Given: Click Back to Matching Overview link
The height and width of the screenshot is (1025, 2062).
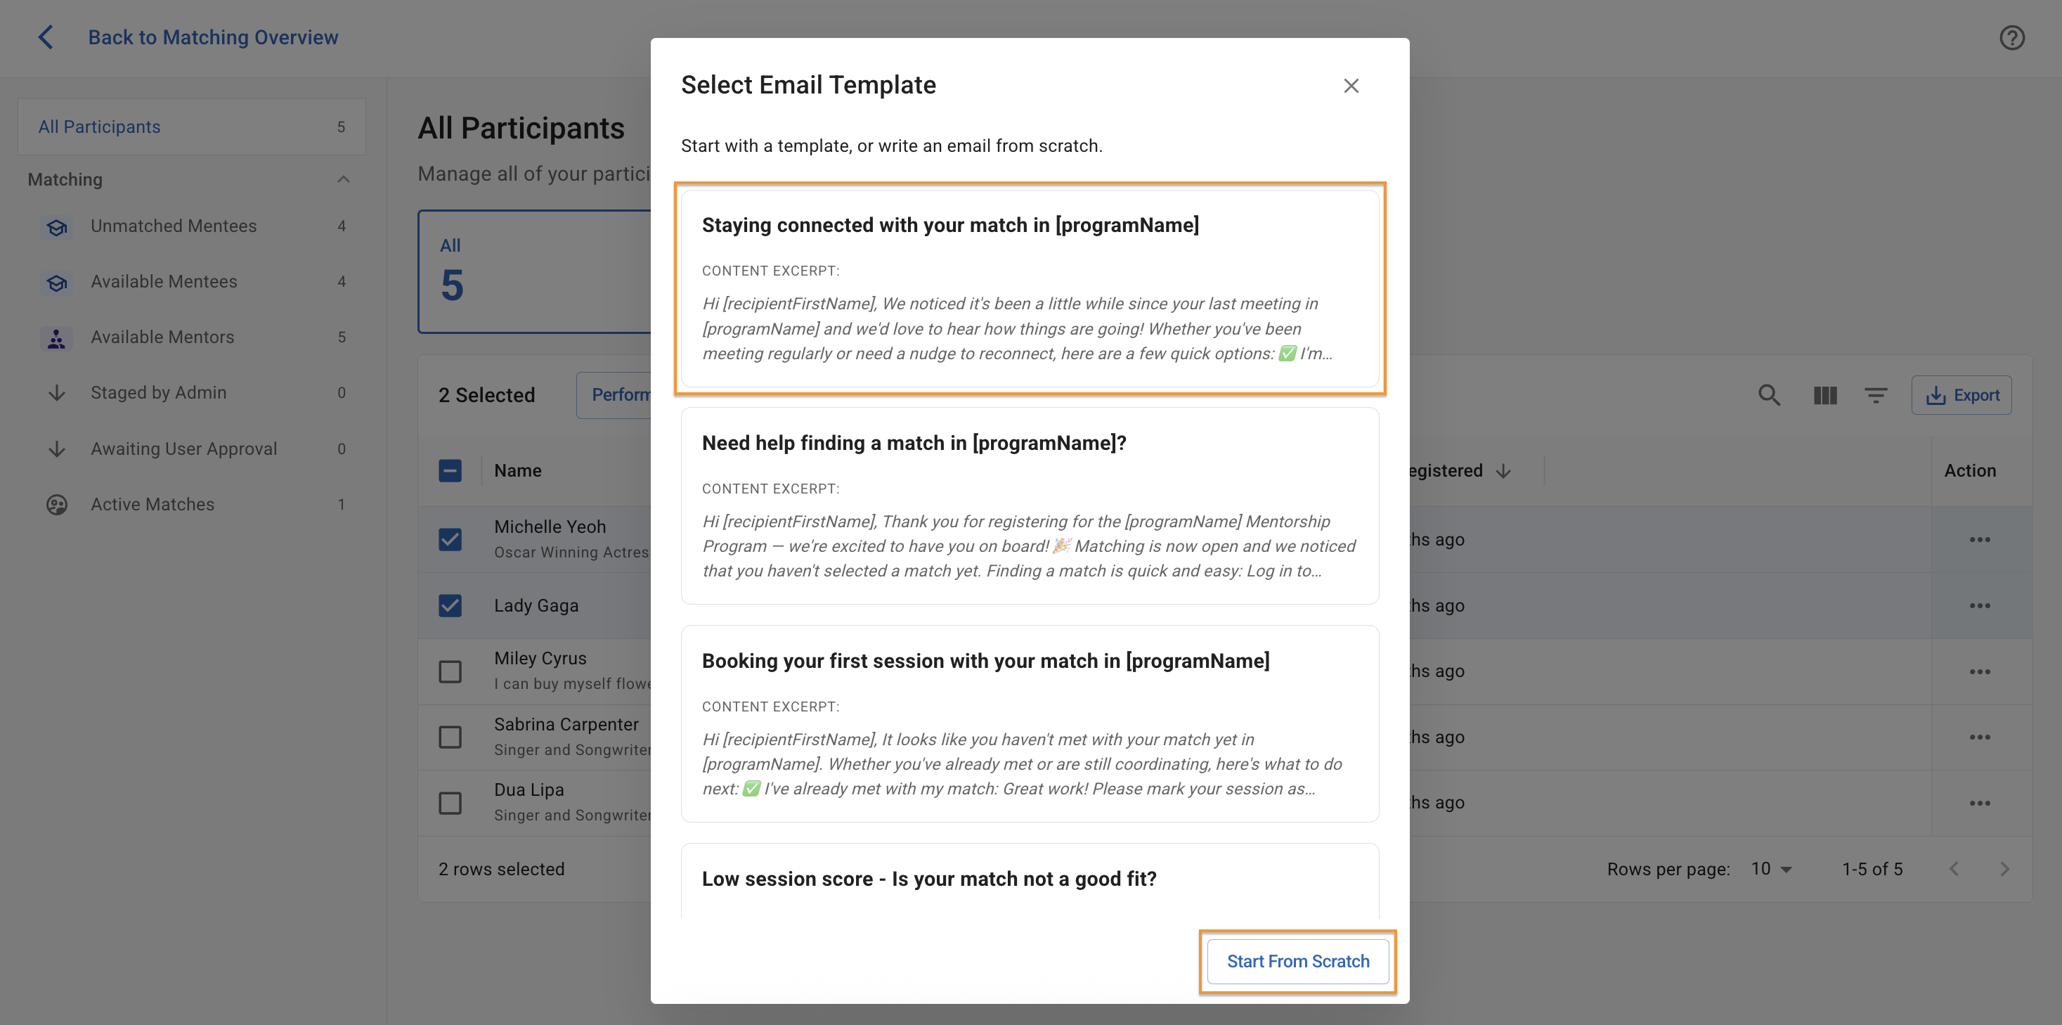Looking at the screenshot, I should click(213, 37).
